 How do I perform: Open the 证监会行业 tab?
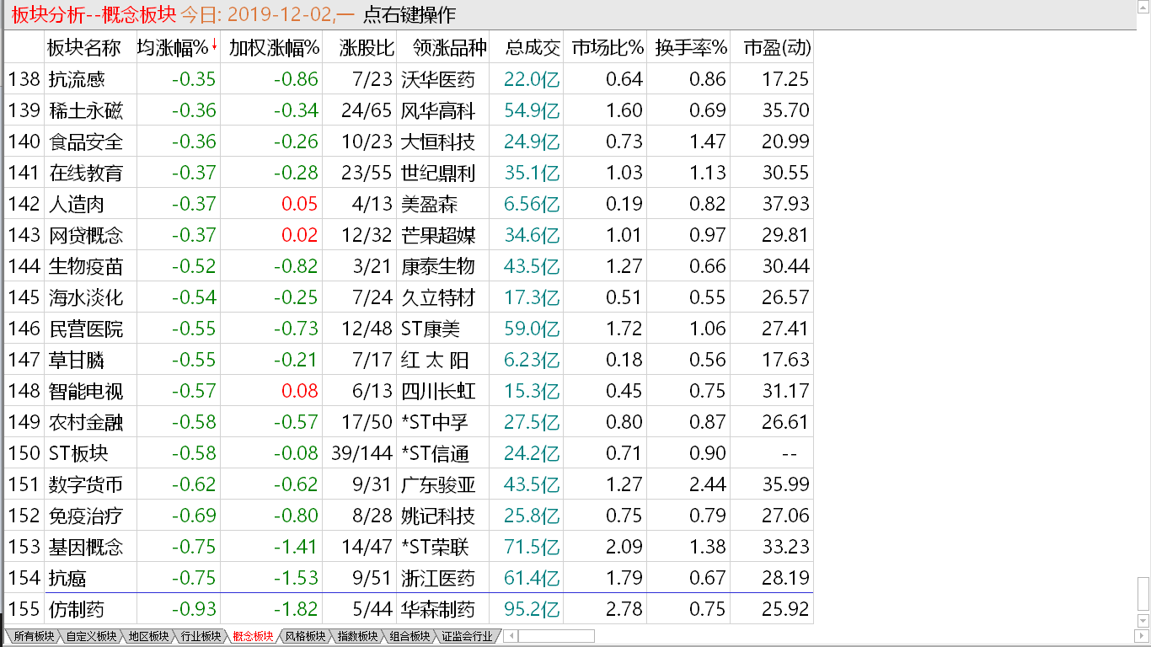coord(467,636)
